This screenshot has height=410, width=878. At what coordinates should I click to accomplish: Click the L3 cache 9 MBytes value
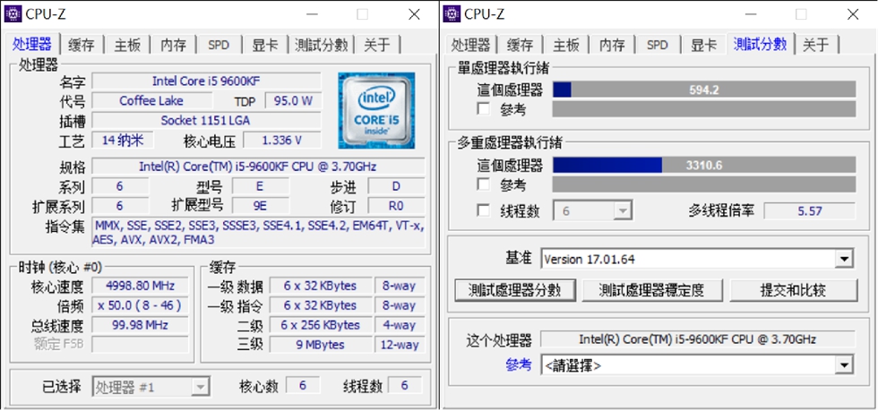tap(321, 345)
